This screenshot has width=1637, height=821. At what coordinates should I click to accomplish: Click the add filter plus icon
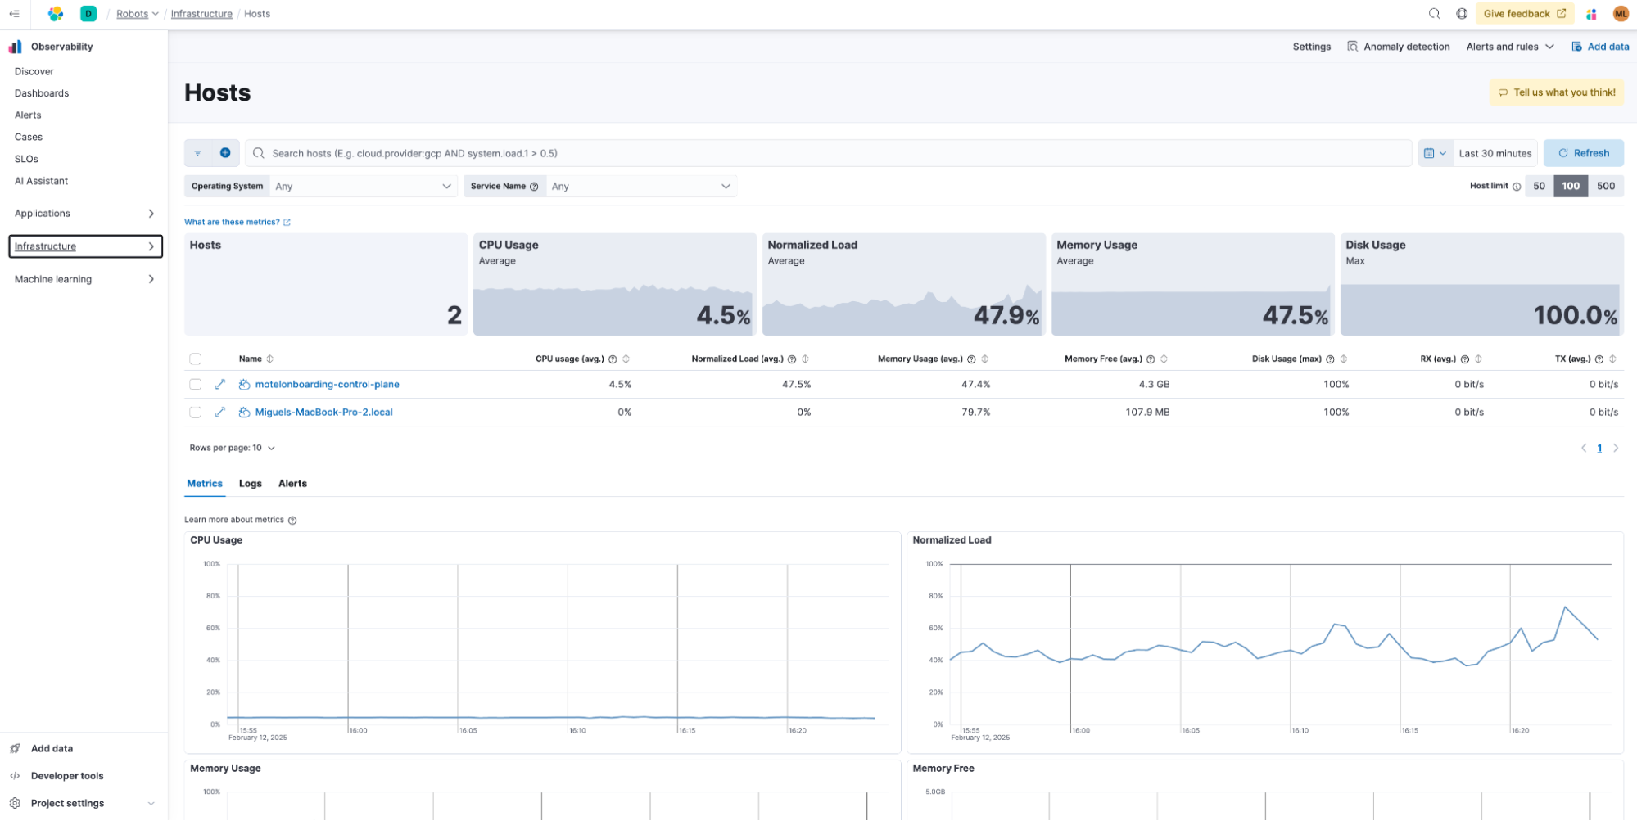click(225, 153)
